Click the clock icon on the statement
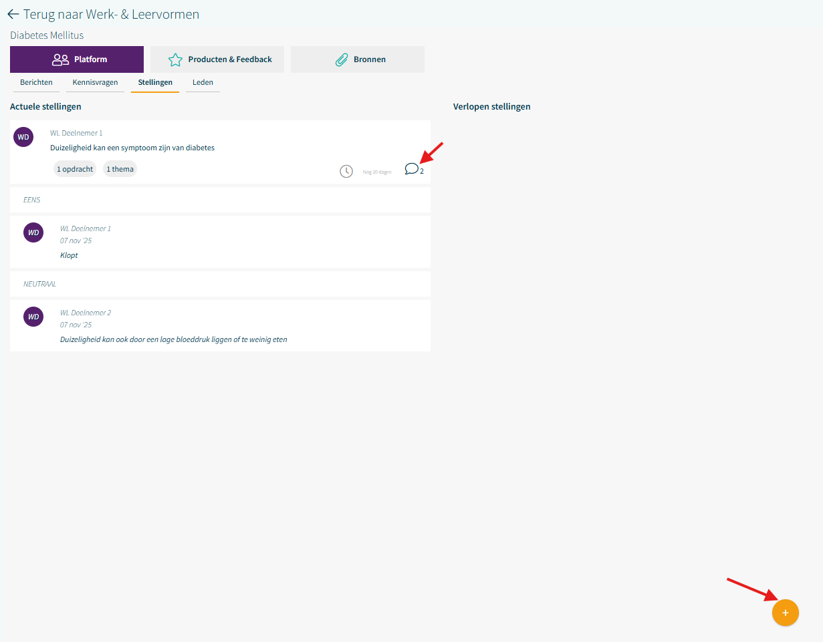This screenshot has width=823, height=642. (346, 171)
